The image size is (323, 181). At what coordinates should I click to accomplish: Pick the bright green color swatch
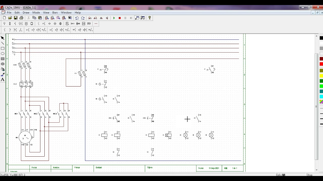point(321,86)
